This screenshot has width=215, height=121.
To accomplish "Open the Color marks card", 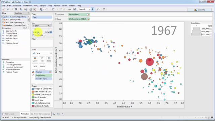I will (35, 59).
